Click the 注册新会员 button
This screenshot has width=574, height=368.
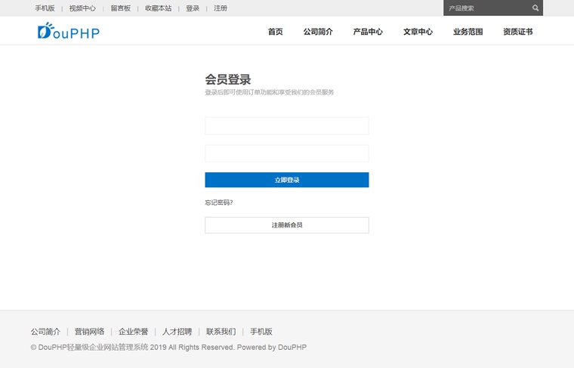(x=286, y=225)
